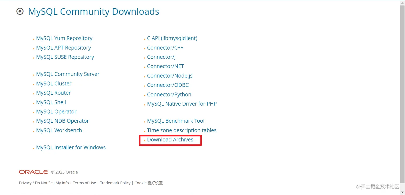This screenshot has width=405, height=195.
Task: Select Connector/NET link
Action: (x=166, y=66)
